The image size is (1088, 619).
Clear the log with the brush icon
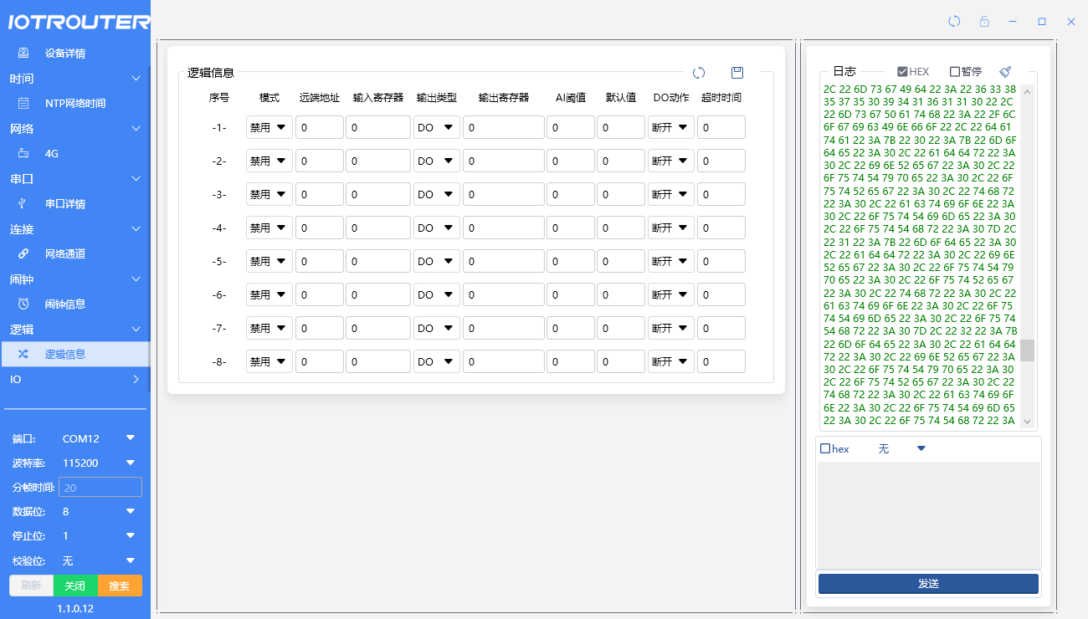click(x=1005, y=72)
